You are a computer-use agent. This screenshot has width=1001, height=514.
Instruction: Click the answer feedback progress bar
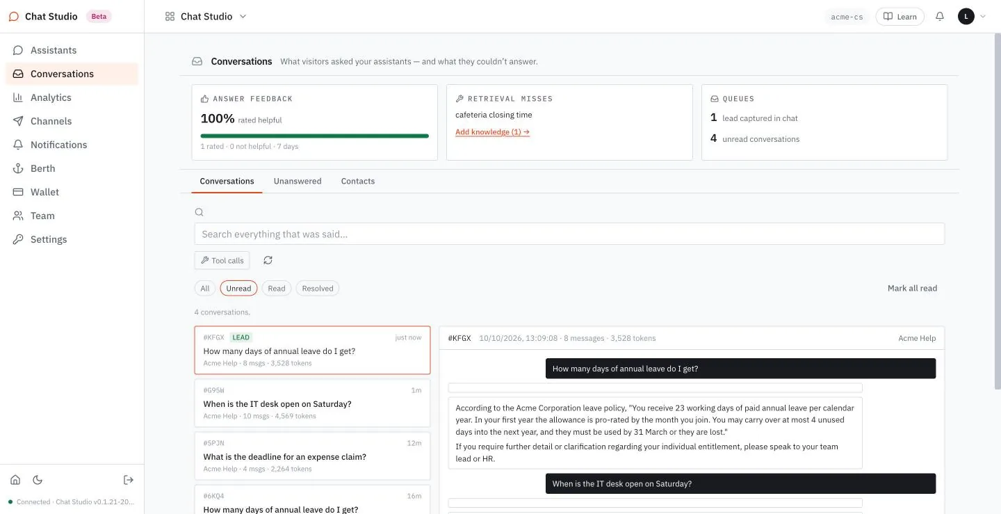(314, 136)
